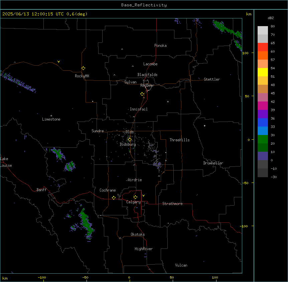Click the ThreeHills town label
Screen dimensions: 288x282
179,140
